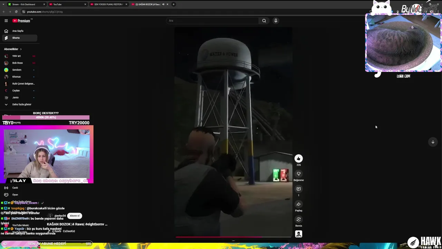Seek on the Short's red progress bar
442x249 pixels.
coord(233,237)
